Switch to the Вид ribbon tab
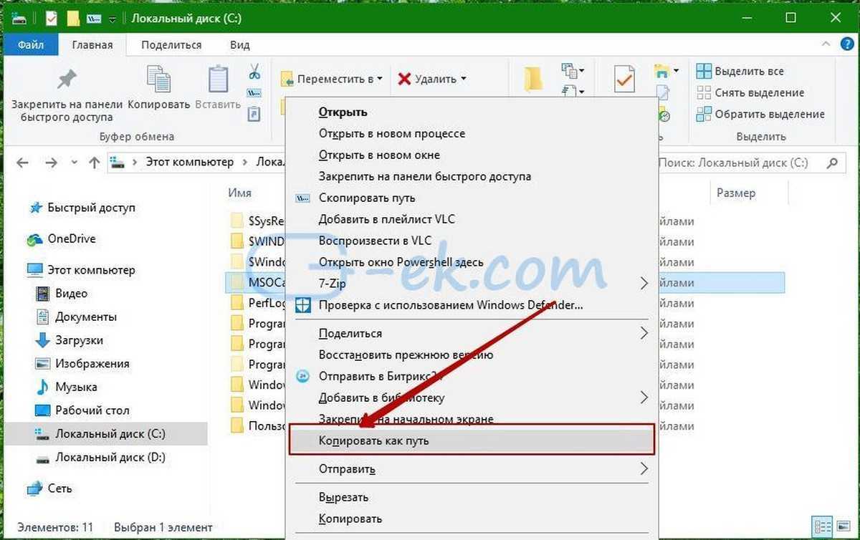The image size is (860, 540). pyautogui.click(x=239, y=45)
